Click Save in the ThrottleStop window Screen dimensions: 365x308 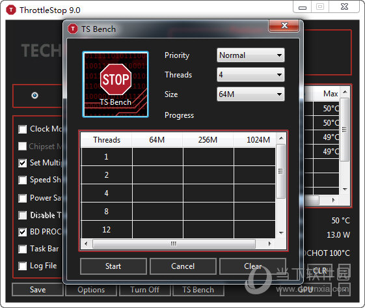(x=38, y=290)
